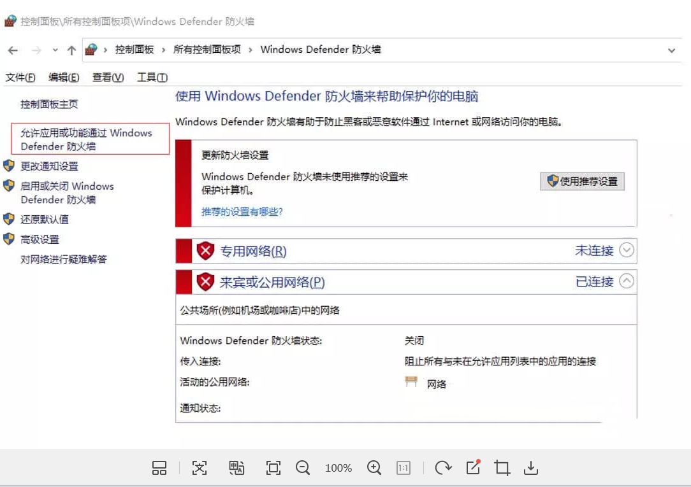Image resolution: width=691 pixels, height=487 pixels.
Task: Open the recent locations dropdown arrow
Action: (55, 50)
